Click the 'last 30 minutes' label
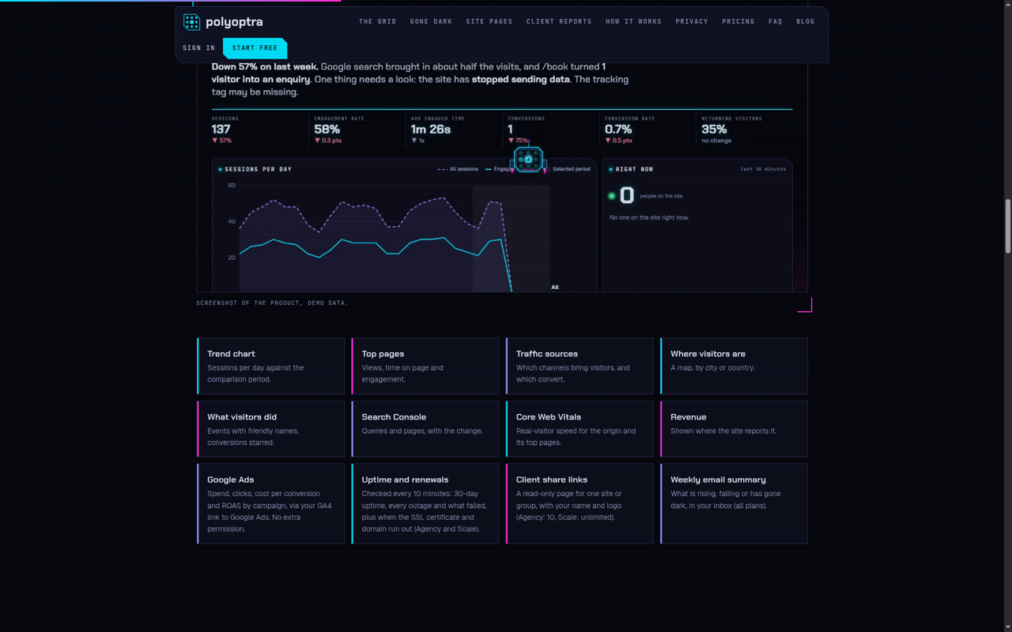 (763, 169)
